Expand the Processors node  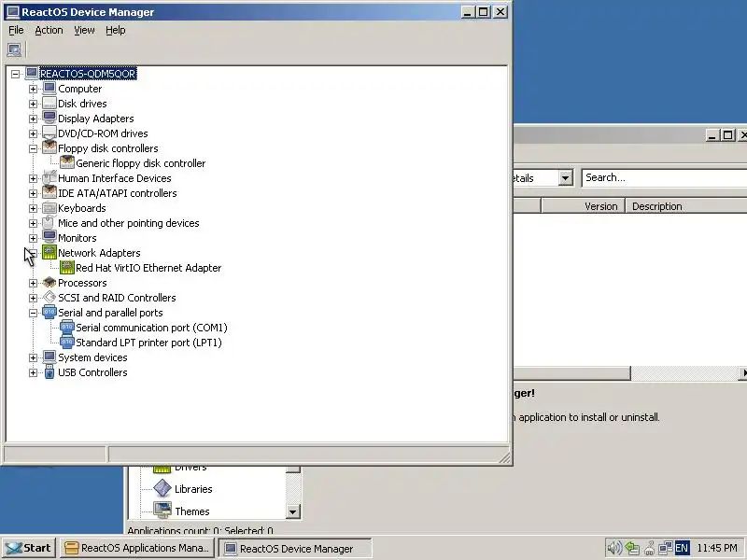pos(33,283)
